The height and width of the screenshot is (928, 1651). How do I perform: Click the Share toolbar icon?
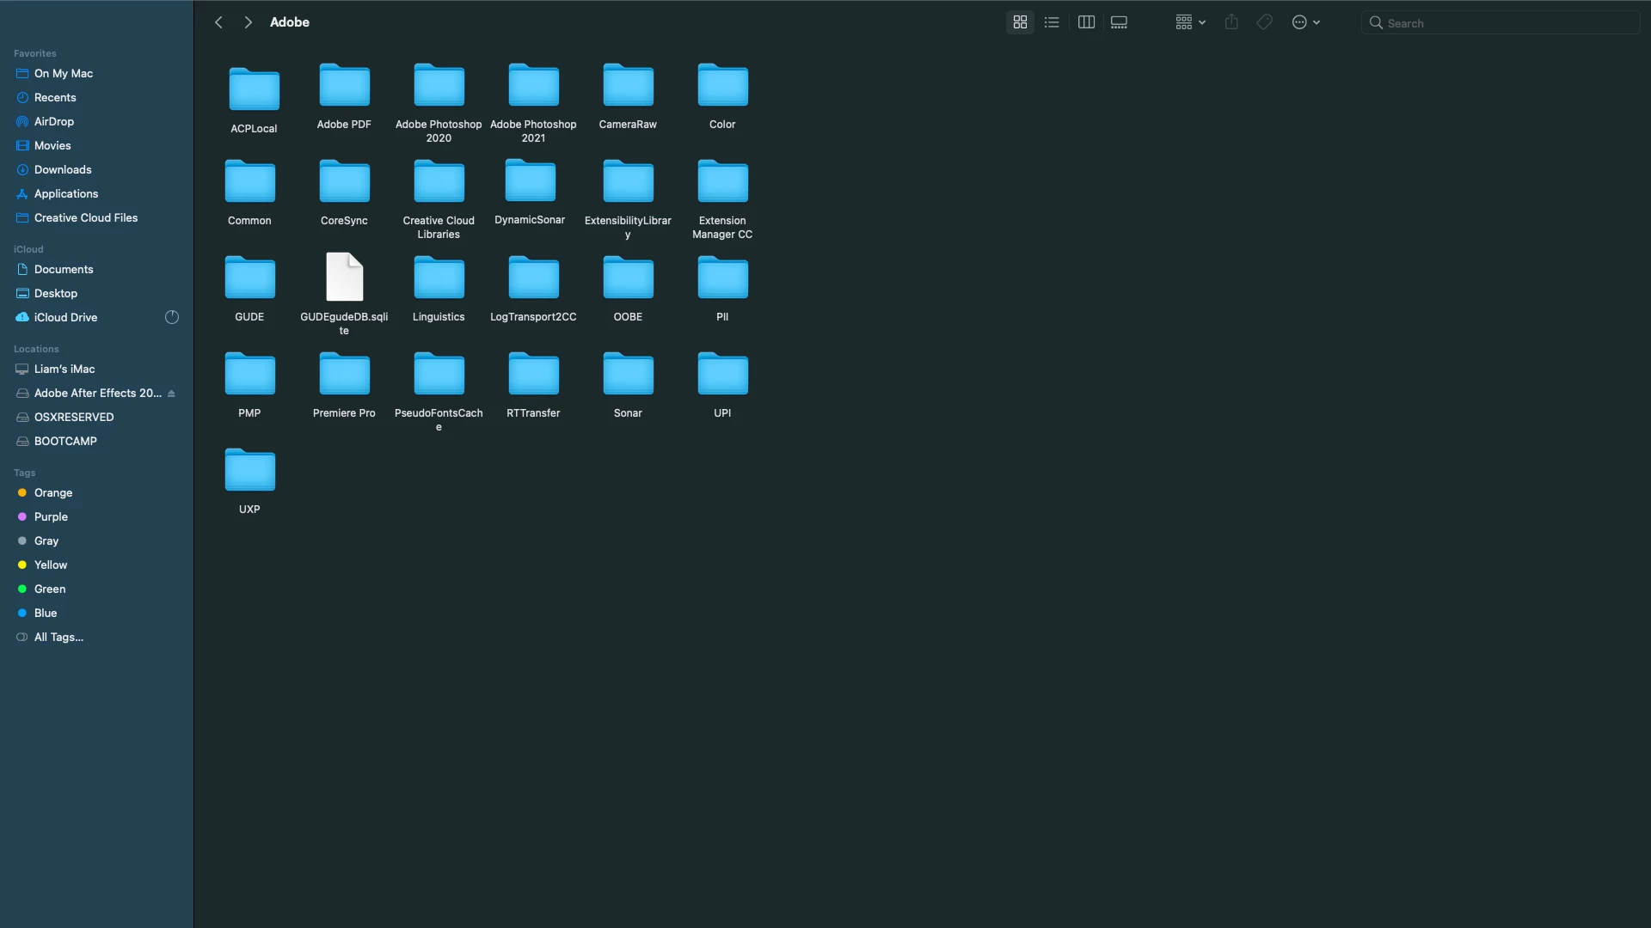point(1231,22)
